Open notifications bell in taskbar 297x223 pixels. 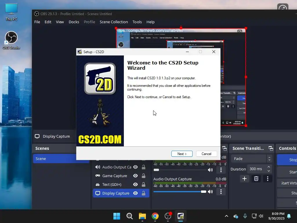pyautogui.click(x=289, y=216)
